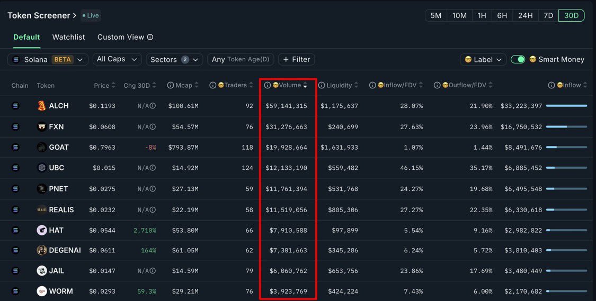596x301 pixels.
Task: Click the PNET token logo icon
Action: point(42,189)
